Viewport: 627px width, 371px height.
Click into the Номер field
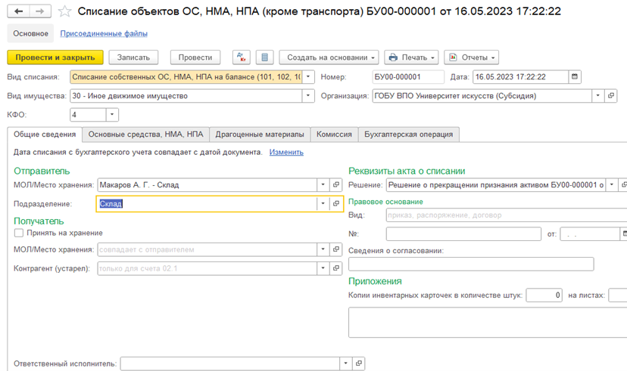click(x=408, y=76)
